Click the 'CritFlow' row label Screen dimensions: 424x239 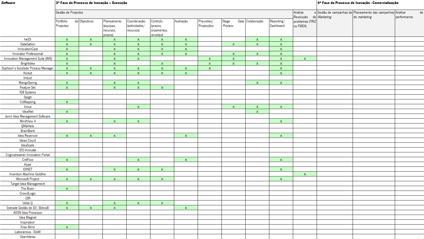(x=28, y=160)
